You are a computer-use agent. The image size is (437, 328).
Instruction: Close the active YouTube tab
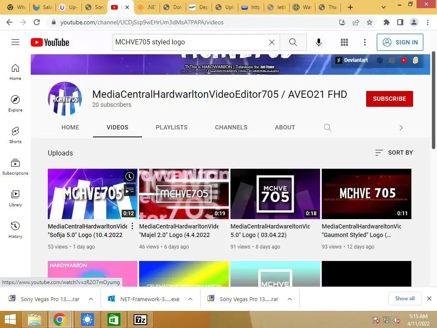point(127,7)
